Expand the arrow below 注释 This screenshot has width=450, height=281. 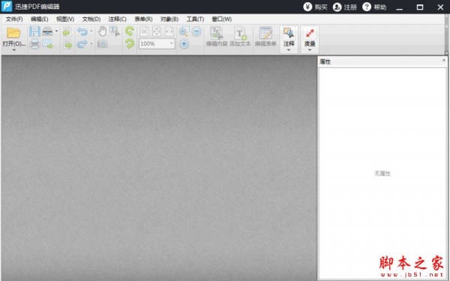click(x=289, y=50)
